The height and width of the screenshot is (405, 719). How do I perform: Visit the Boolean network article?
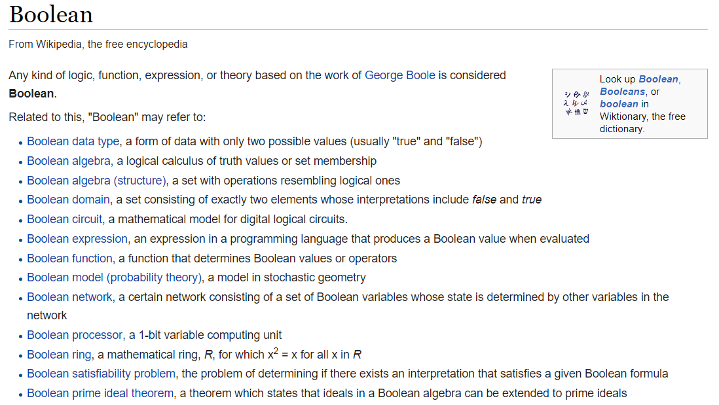69,297
